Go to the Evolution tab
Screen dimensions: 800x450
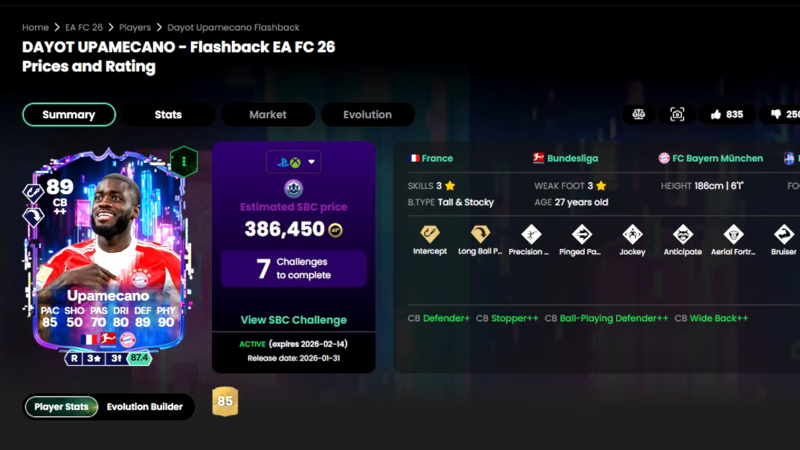367,115
